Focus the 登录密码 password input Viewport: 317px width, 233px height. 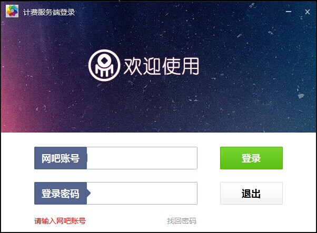click(142, 193)
